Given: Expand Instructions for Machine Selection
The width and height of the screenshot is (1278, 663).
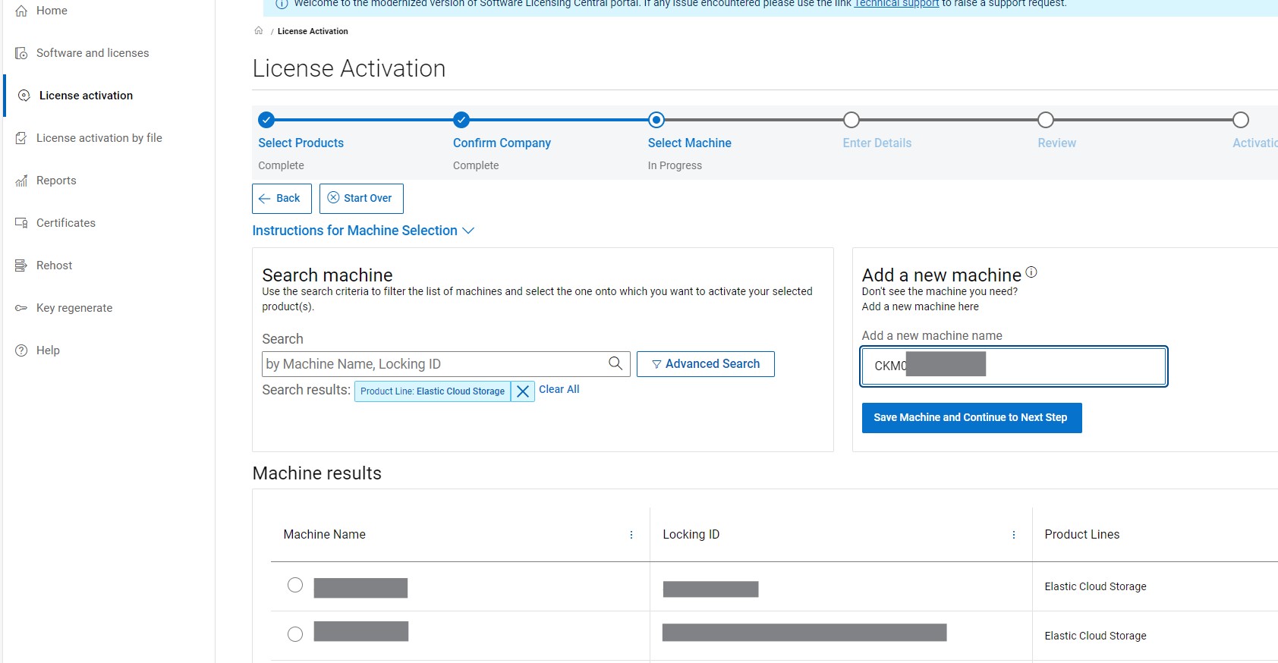Looking at the screenshot, I should coord(363,231).
